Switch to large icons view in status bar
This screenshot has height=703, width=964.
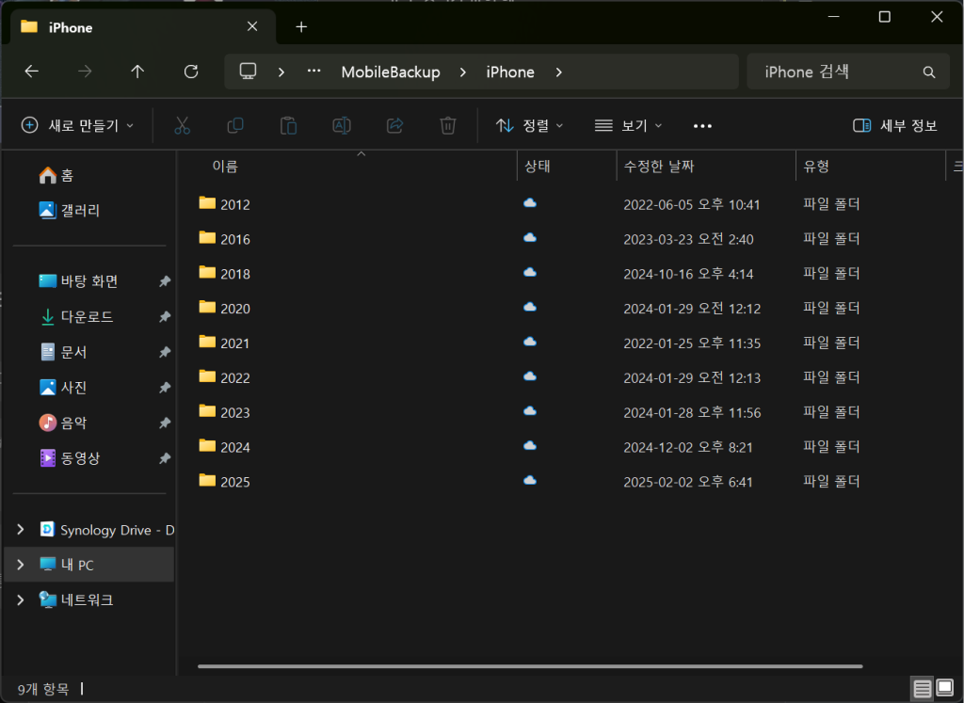945,688
